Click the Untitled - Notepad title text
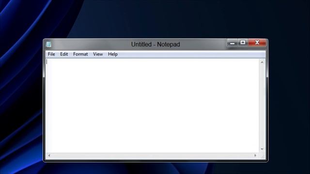310x174 pixels. click(155, 44)
